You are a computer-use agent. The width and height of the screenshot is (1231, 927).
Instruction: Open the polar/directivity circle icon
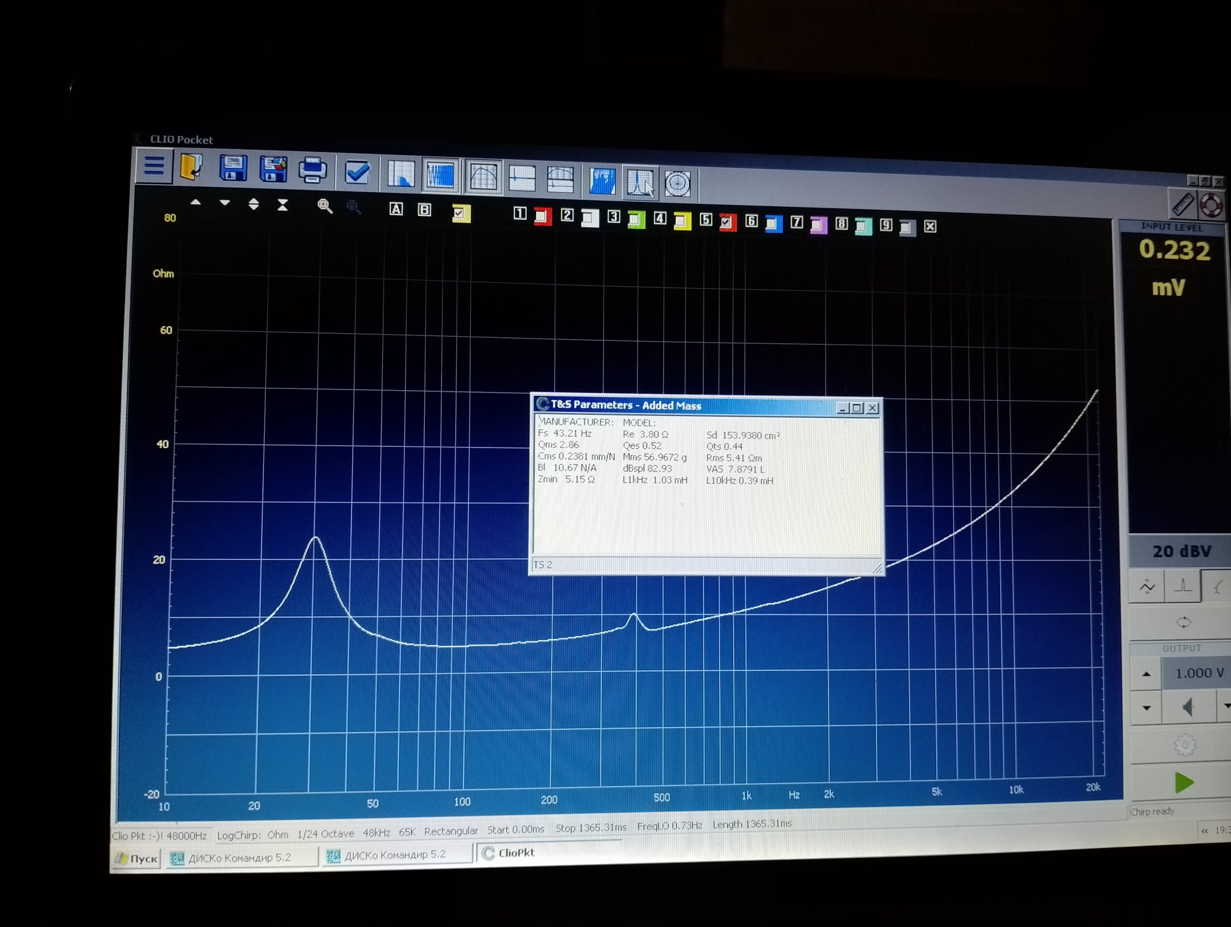pos(678,184)
